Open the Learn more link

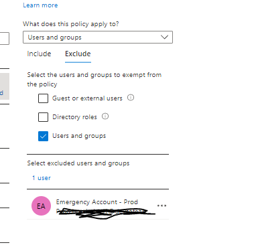coord(40,5)
